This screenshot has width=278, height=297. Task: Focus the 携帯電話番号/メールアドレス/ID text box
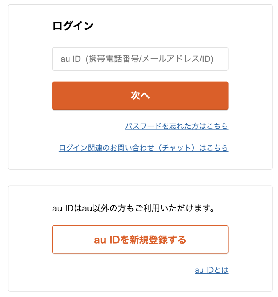pyautogui.click(x=140, y=59)
